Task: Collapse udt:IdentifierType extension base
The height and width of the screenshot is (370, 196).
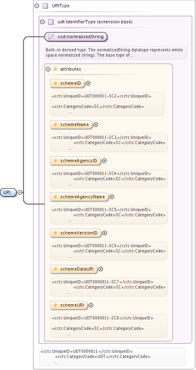Action: [x=42, y=22]
